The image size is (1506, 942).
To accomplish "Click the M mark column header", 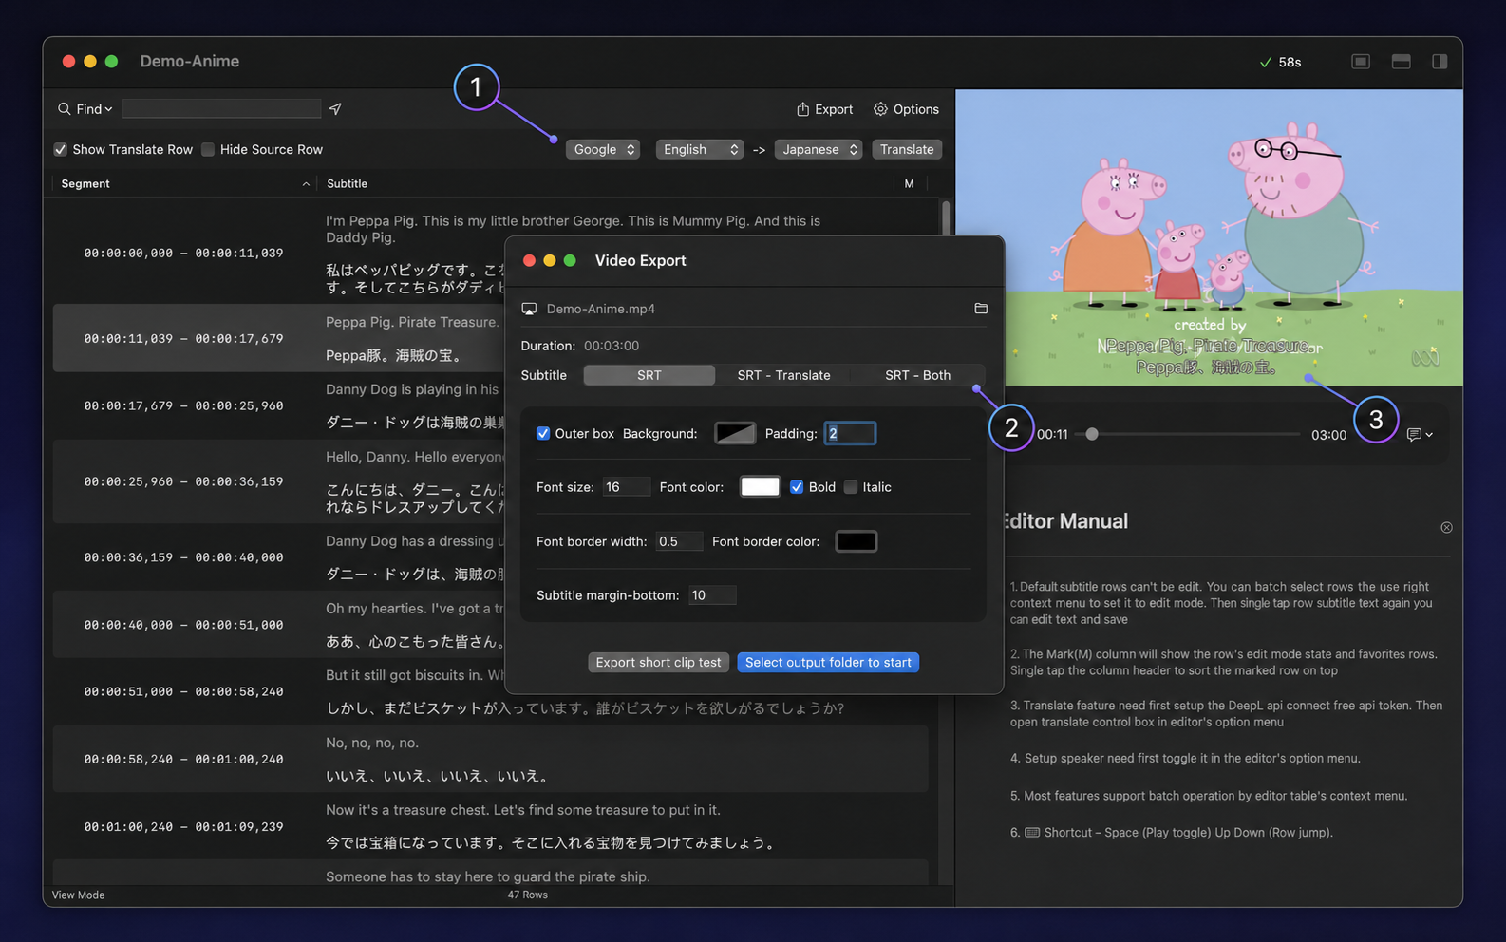I will click(910, 184).
